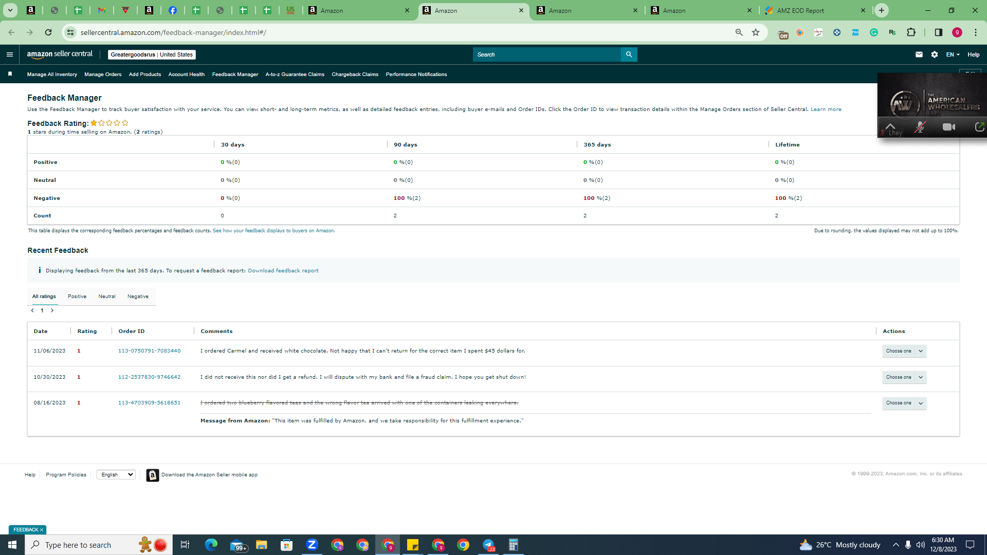Viewport: 987px width, 555px height.
Task: Switch Greatergoodsrus United States account selector
Action: pyautogui.click(x=152, y=54)
